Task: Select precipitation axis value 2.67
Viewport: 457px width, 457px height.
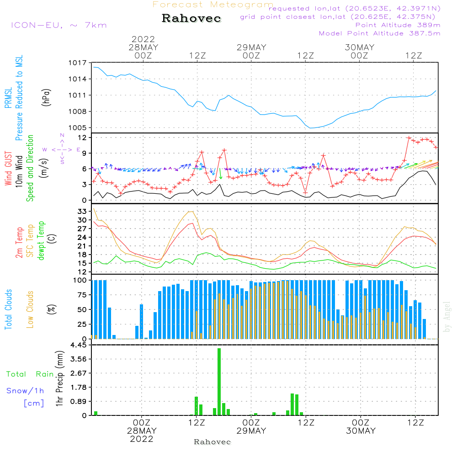Action: click(x=79, y=373)
